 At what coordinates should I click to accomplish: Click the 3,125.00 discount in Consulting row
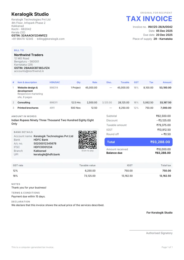(x=107, y=102)
